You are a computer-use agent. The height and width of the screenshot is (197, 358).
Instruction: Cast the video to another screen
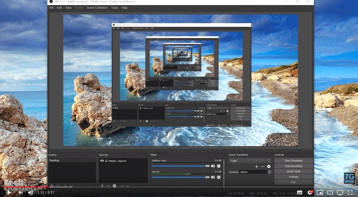point(340,192)
